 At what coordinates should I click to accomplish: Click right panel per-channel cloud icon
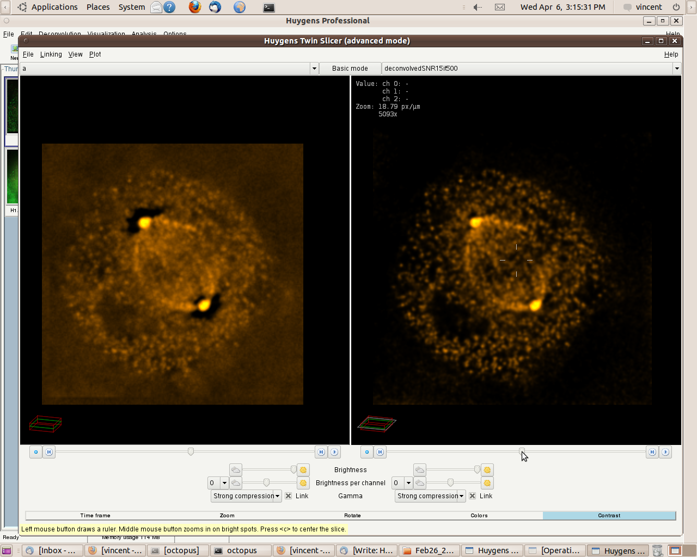[x=420, y=483]
